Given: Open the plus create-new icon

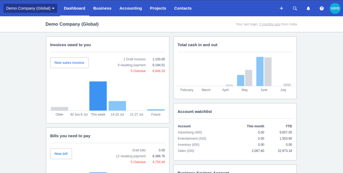Looking at the screenshot, I should [x=281, y=8].
